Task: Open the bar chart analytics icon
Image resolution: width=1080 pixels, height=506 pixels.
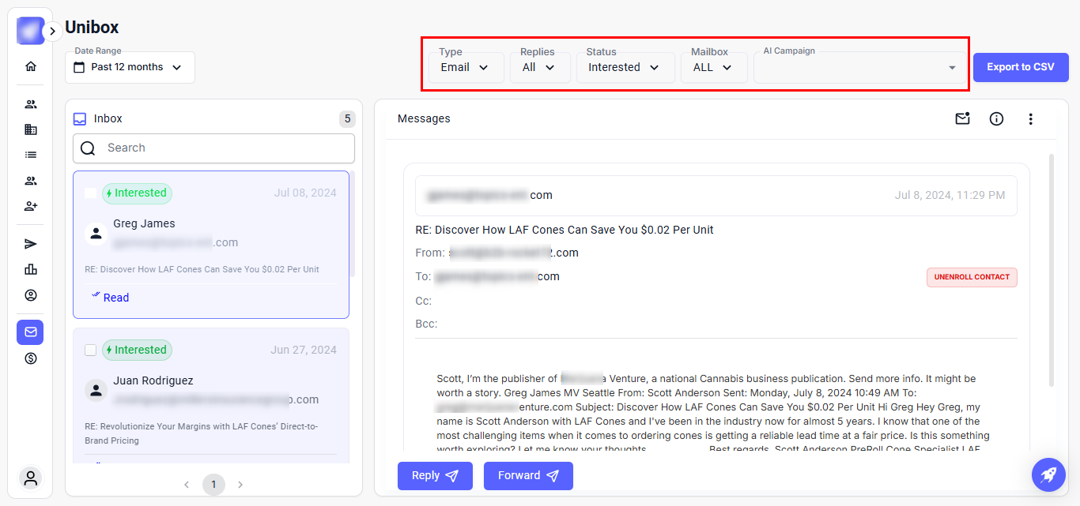Action: click(31, 269)
